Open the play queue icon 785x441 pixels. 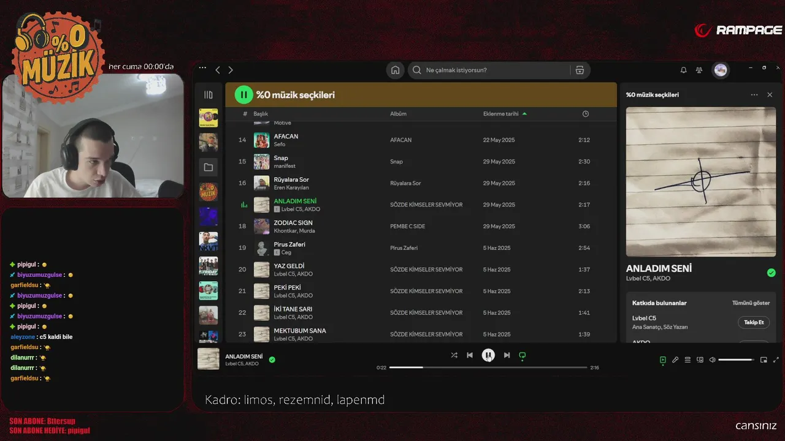point(687,360)
